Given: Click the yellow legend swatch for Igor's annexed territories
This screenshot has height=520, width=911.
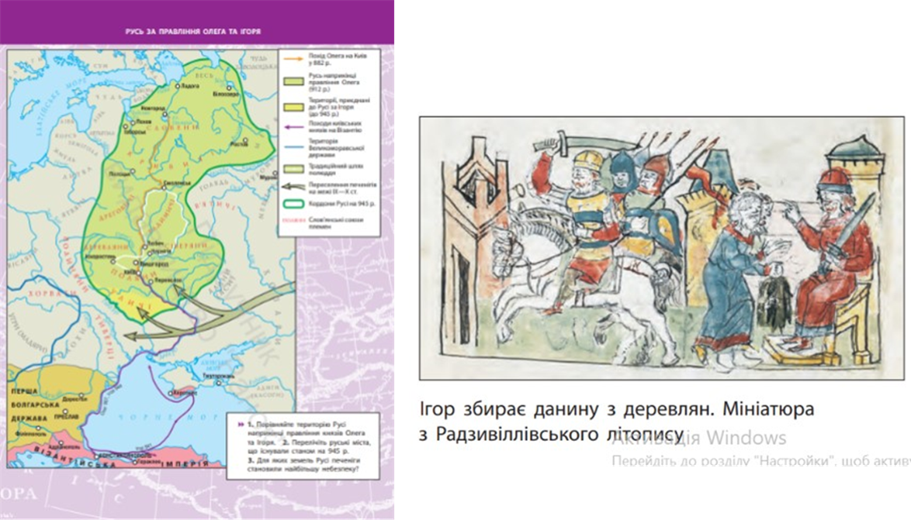Looking at the screenshot, I should pyautogui.click(x=293, y=108).
